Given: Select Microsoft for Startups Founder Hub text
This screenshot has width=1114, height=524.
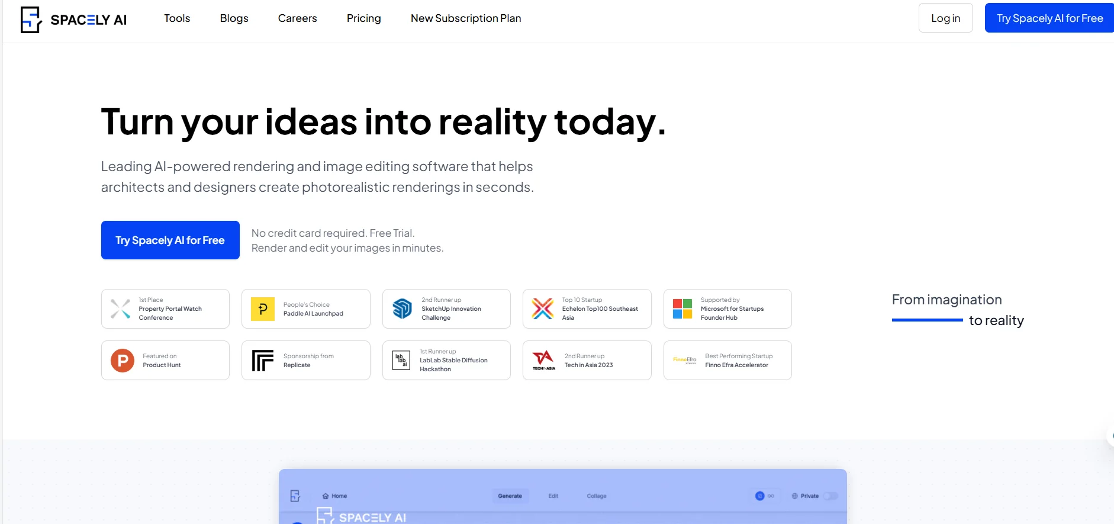Looking at the screenshot, I should coord(732,313).
